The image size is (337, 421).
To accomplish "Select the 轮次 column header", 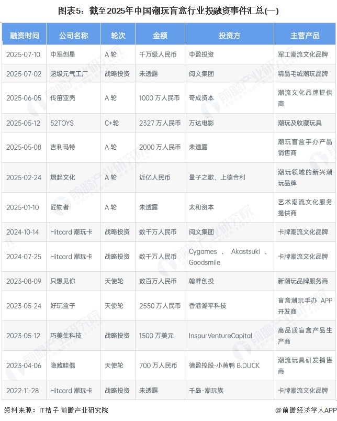I will click(118, 36).
